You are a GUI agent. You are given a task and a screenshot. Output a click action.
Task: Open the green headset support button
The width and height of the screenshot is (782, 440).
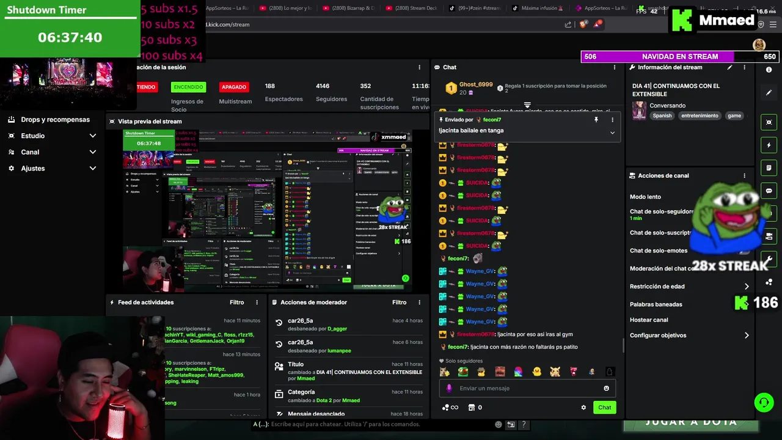(764, 402)
